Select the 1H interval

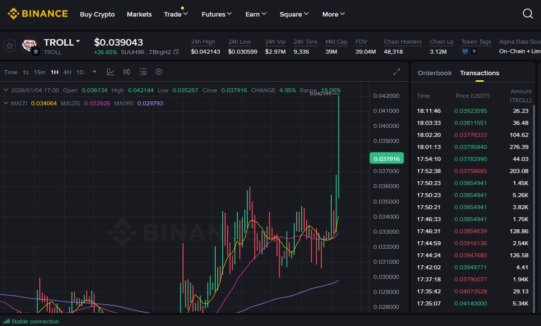tap(54, 72)
